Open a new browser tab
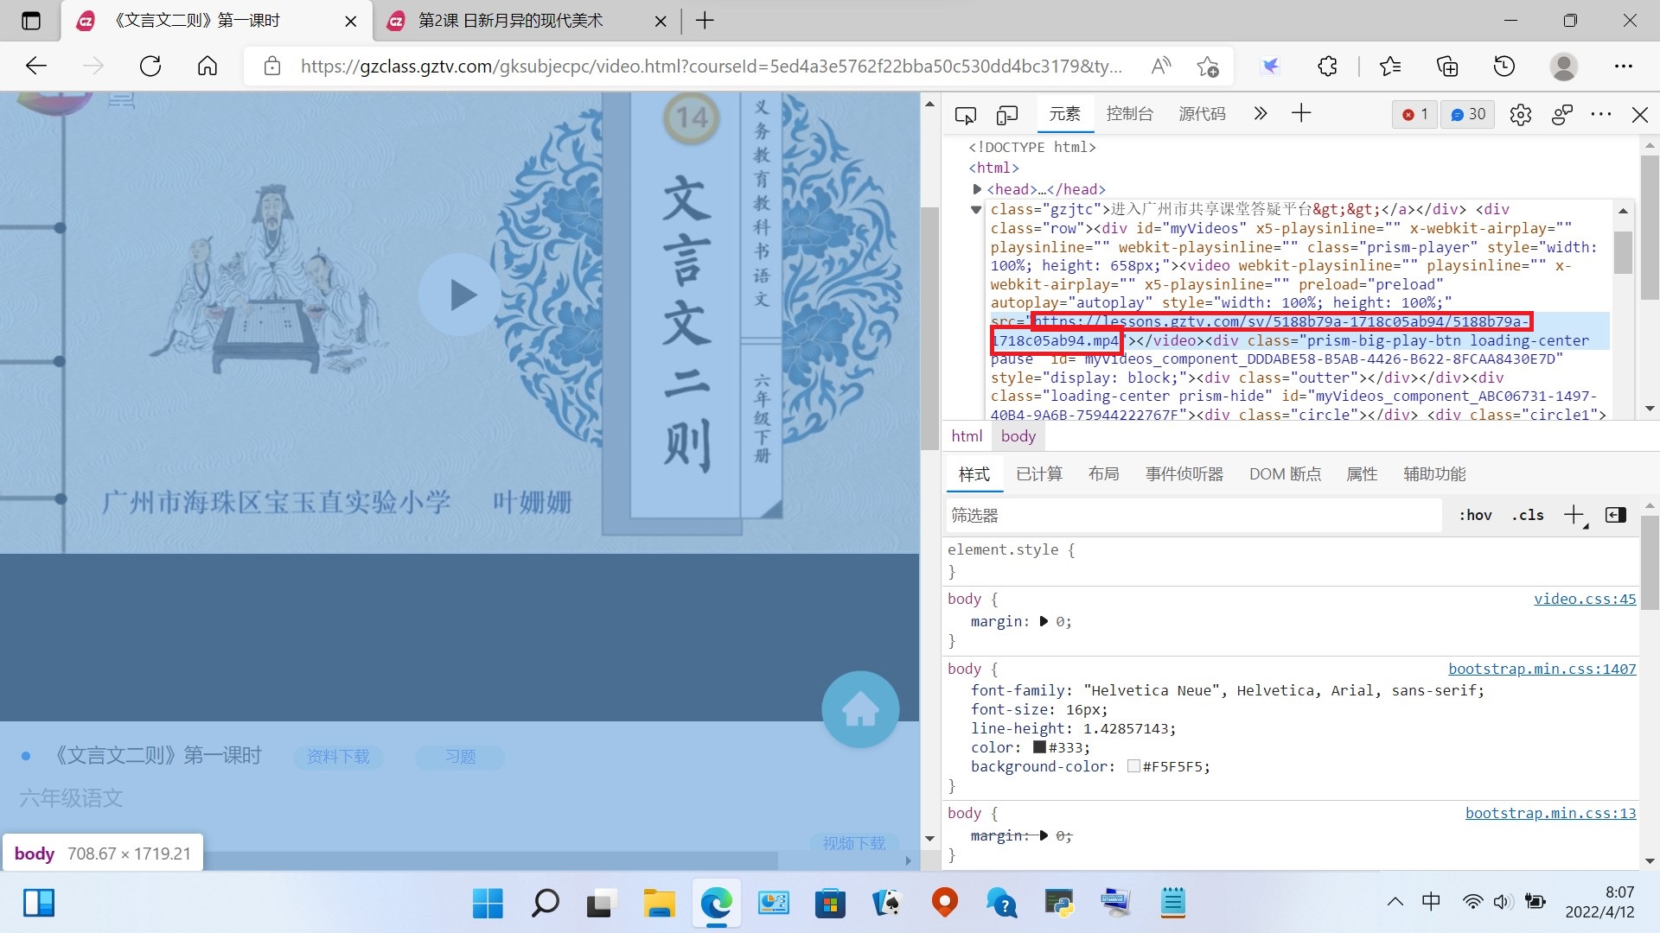 (705, 21)
